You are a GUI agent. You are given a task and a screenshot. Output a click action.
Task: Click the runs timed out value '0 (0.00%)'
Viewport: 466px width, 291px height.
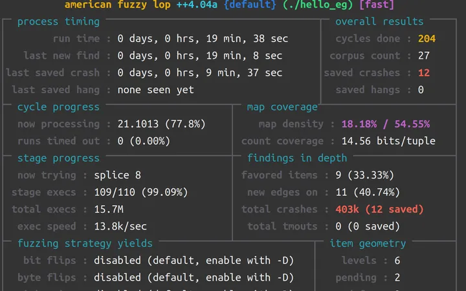pos(144,141)
